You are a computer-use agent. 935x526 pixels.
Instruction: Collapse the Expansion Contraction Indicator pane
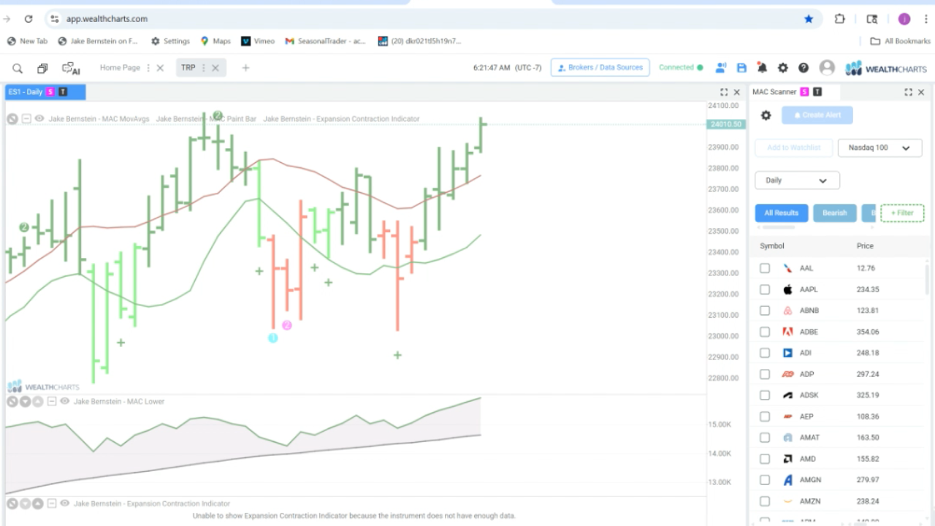click(x=51, y=503)
